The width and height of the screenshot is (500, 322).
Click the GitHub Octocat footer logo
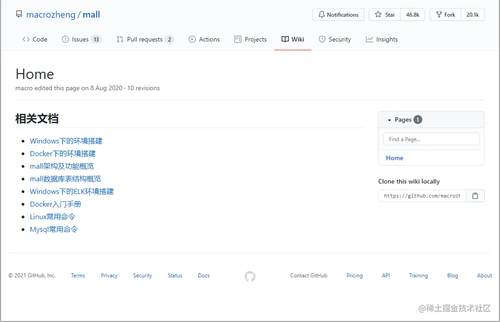tap(250, 276)
